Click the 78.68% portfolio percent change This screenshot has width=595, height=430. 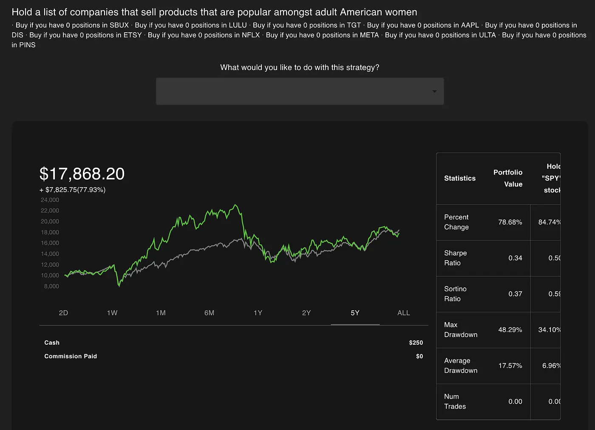pos(510,222)
